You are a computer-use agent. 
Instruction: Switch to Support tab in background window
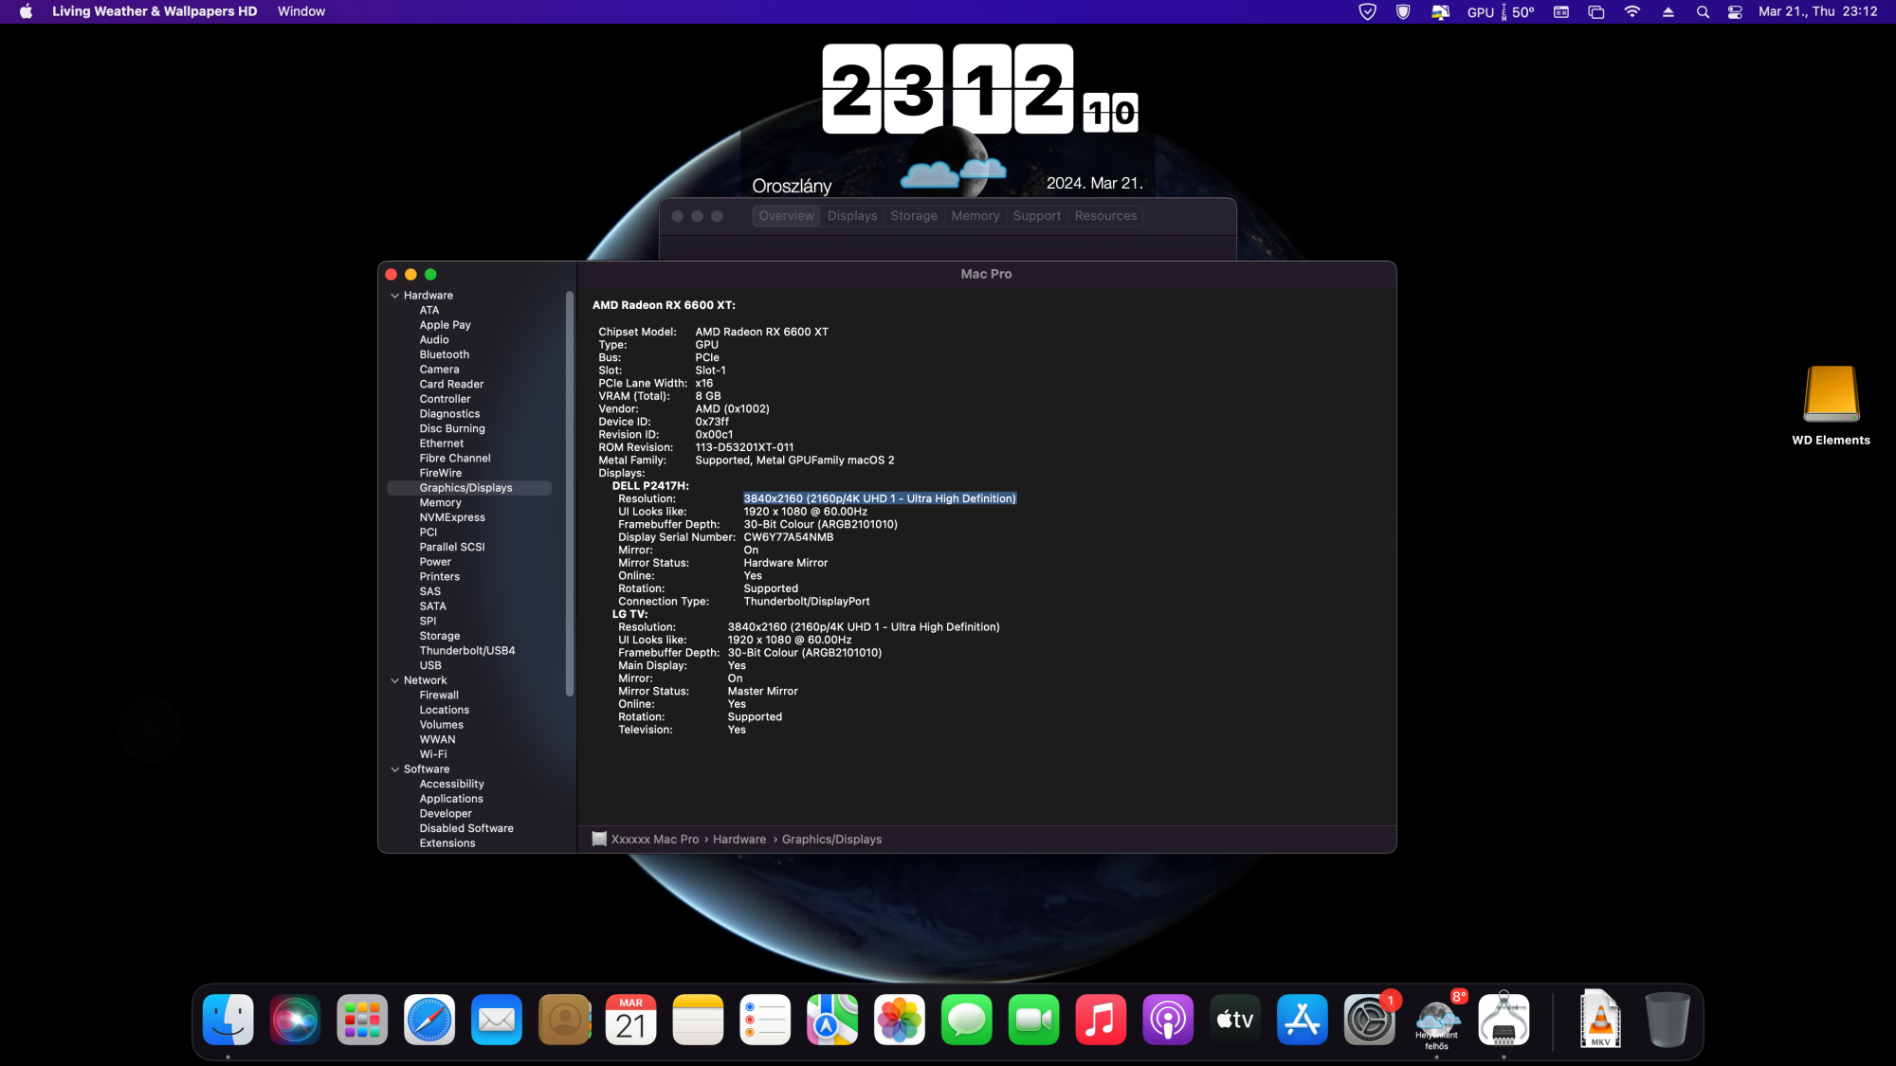pos(1037,216)
